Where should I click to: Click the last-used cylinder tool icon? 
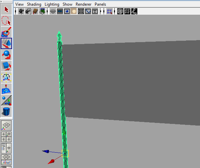point(6,112)
